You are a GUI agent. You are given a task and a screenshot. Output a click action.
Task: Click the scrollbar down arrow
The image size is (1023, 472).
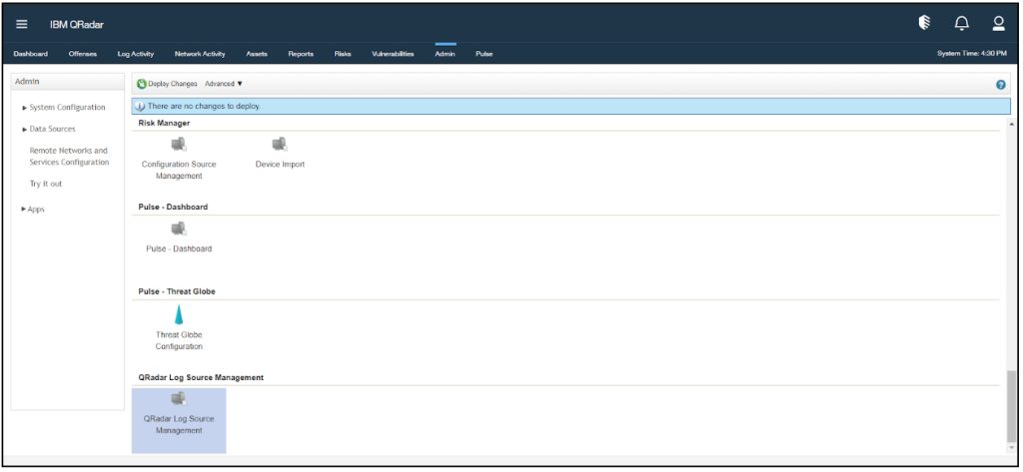pos(1011,448)
